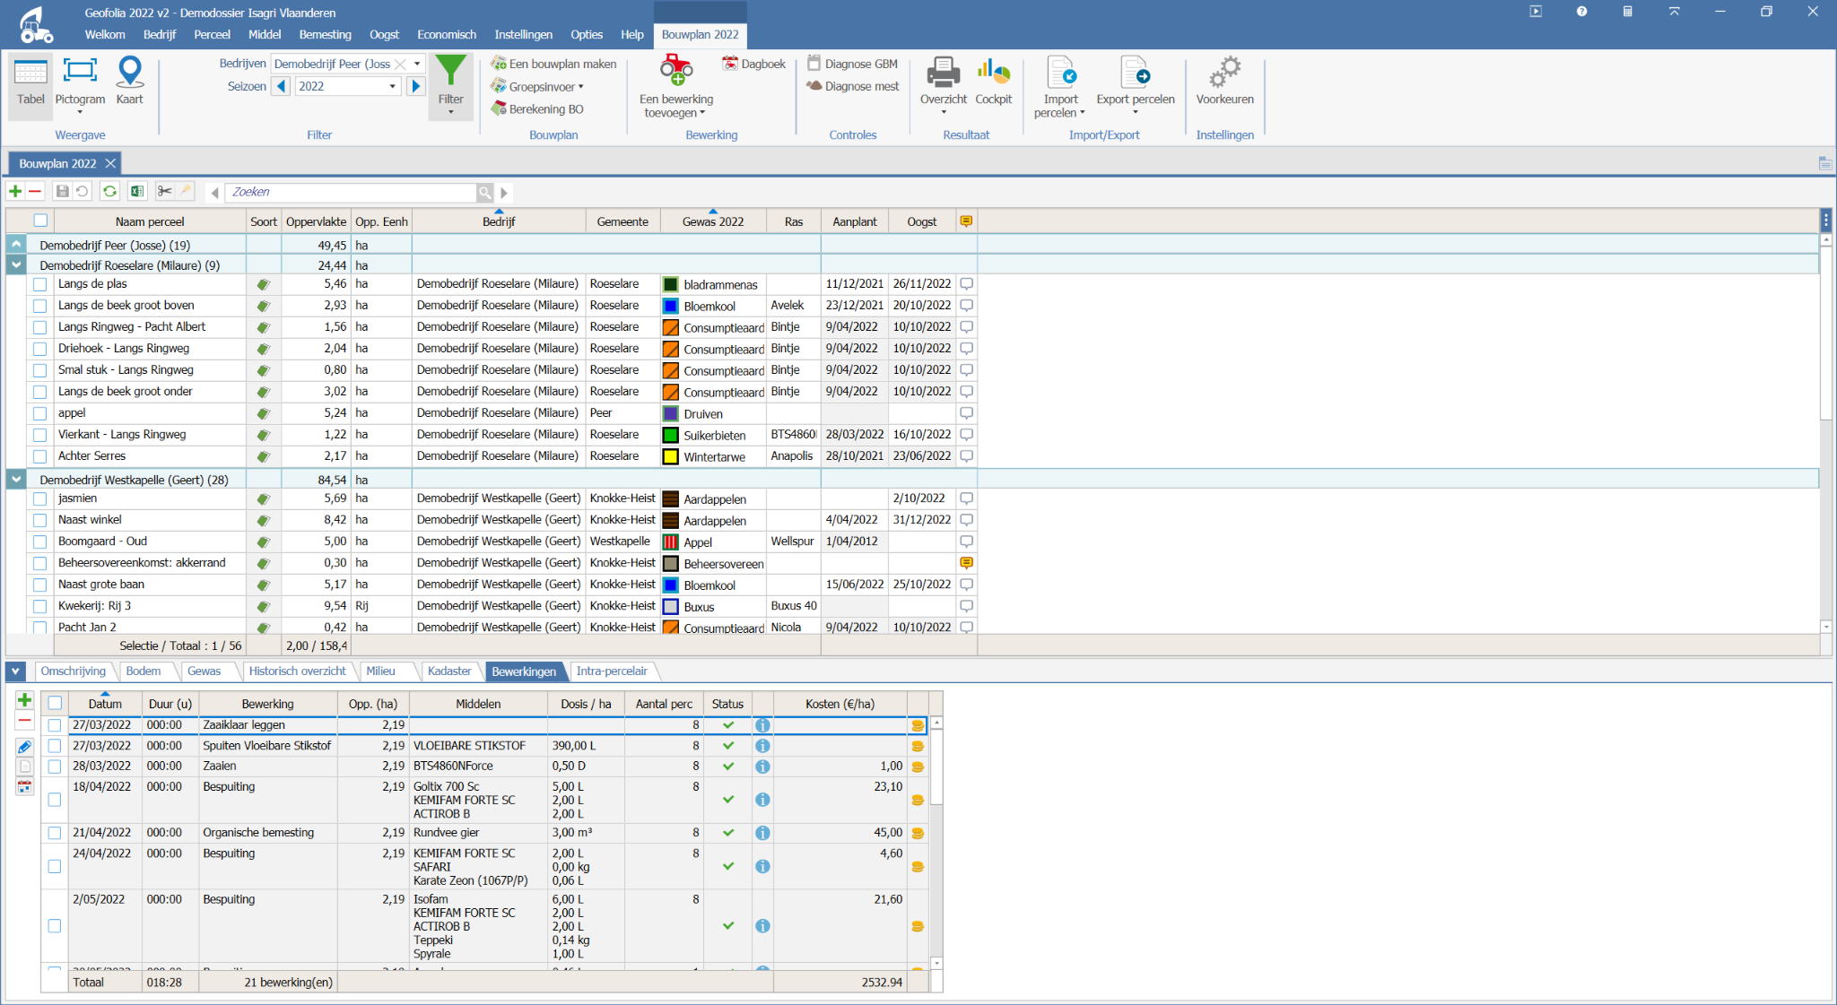Click the search magnifier button
The height and width of the screenshot is (1005, 1837).
pos(484,192)
